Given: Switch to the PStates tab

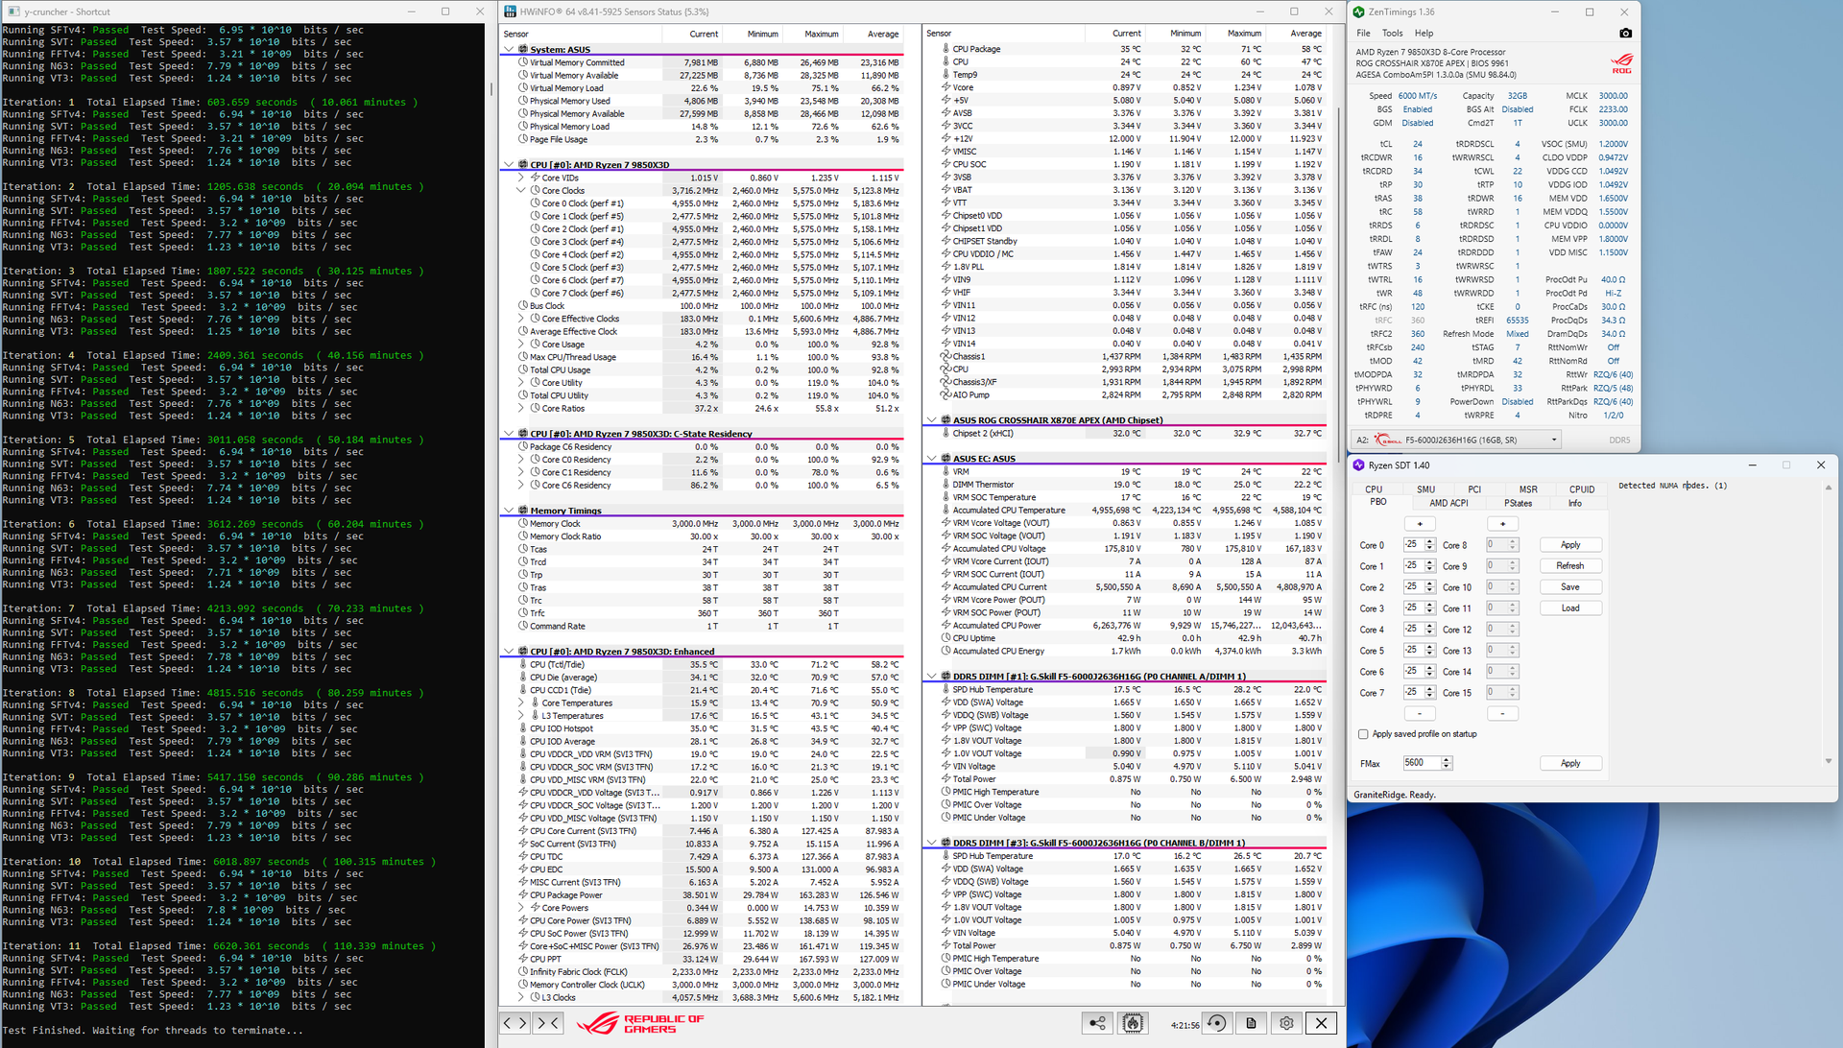Looking at the screenshot, I should pos(1518,503).
